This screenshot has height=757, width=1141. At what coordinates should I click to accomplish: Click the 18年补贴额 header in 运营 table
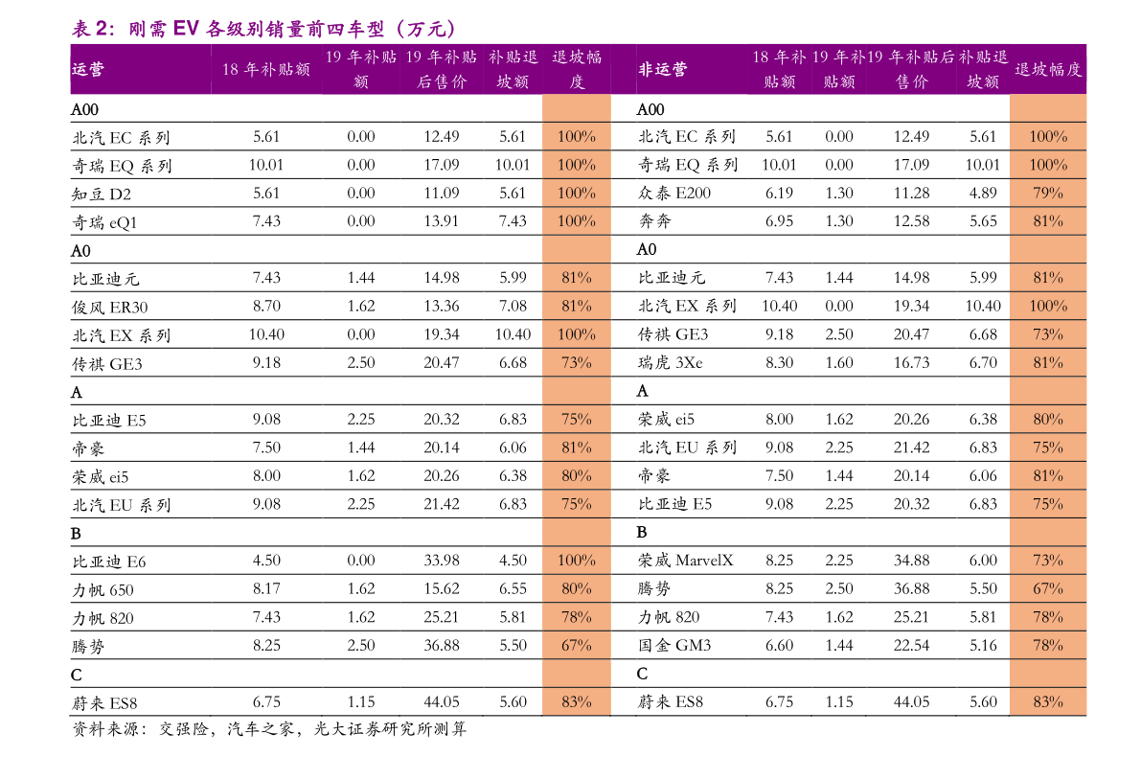pyautogui.click(x=266, y=69)
